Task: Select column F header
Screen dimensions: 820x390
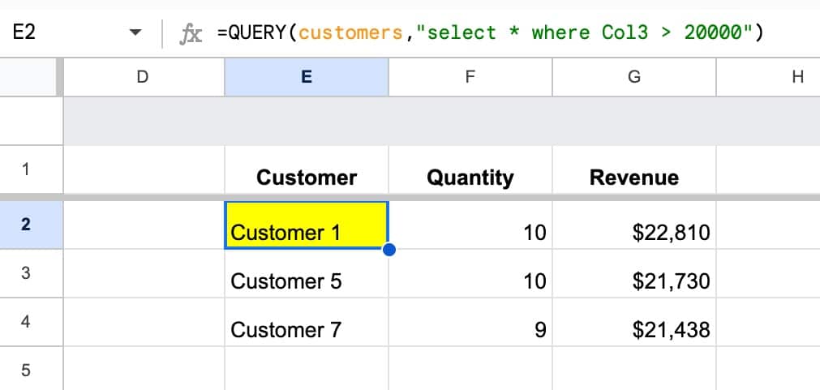Action: [470, 77]
